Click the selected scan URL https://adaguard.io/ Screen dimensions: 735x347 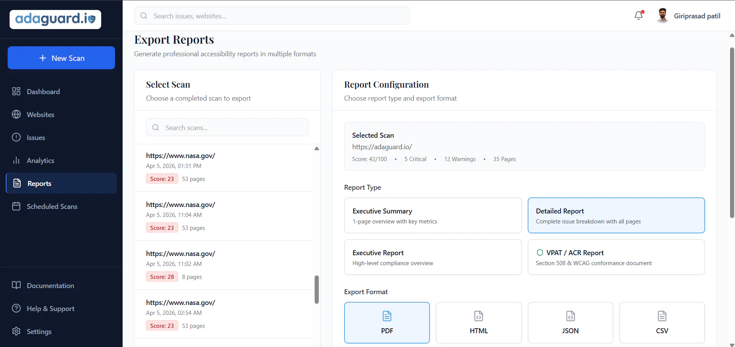pyautogui.click(x=382, y=147)
